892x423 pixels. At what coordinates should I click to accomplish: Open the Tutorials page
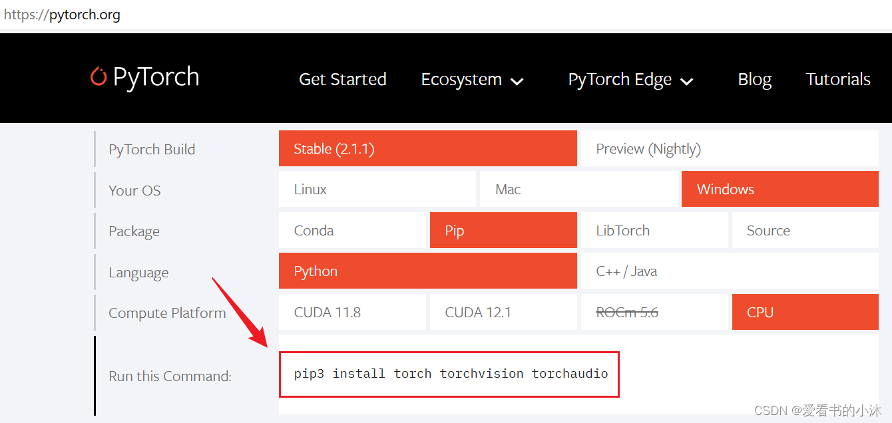[838, 79]
